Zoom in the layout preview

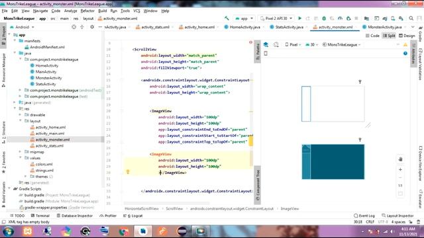pyautogui.click(x=400, y=169)
